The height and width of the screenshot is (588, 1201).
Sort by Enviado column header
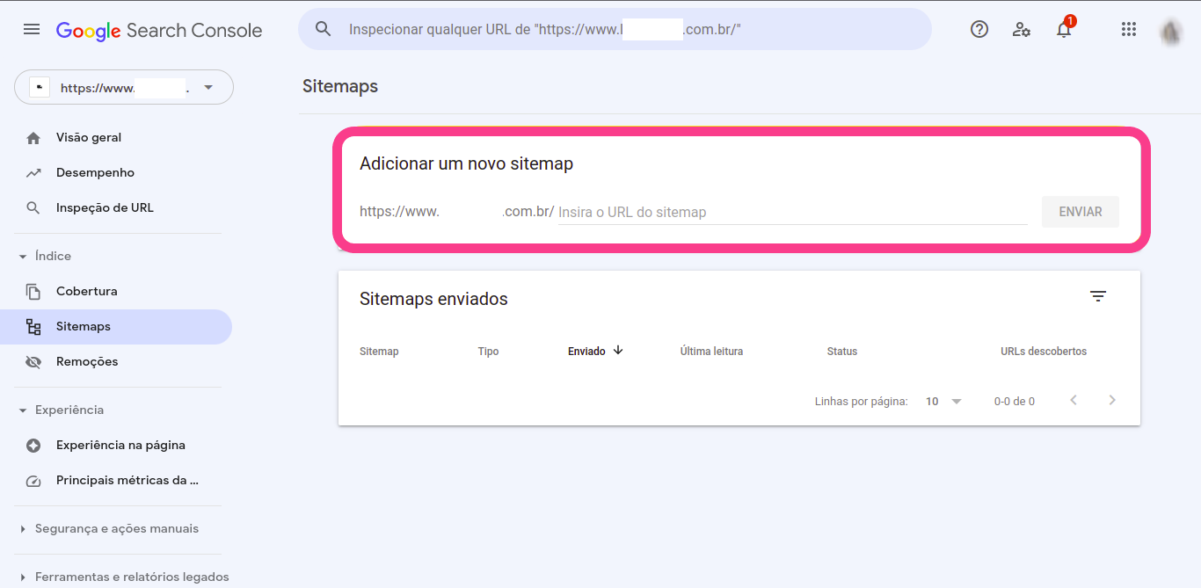click(586, 352)
